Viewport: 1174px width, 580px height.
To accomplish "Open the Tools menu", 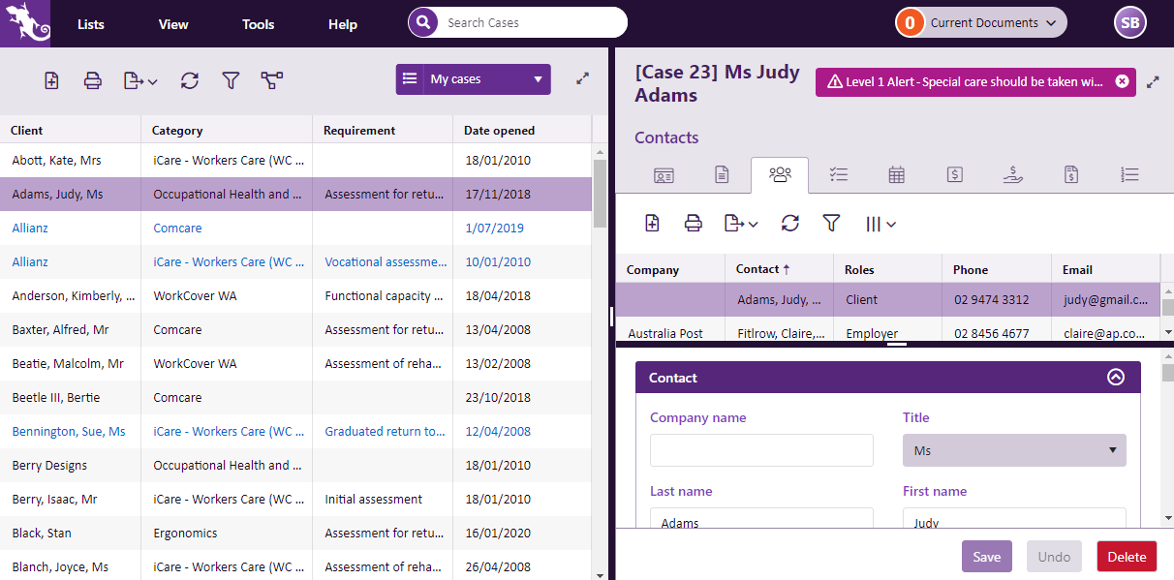I will click(258, 24).
